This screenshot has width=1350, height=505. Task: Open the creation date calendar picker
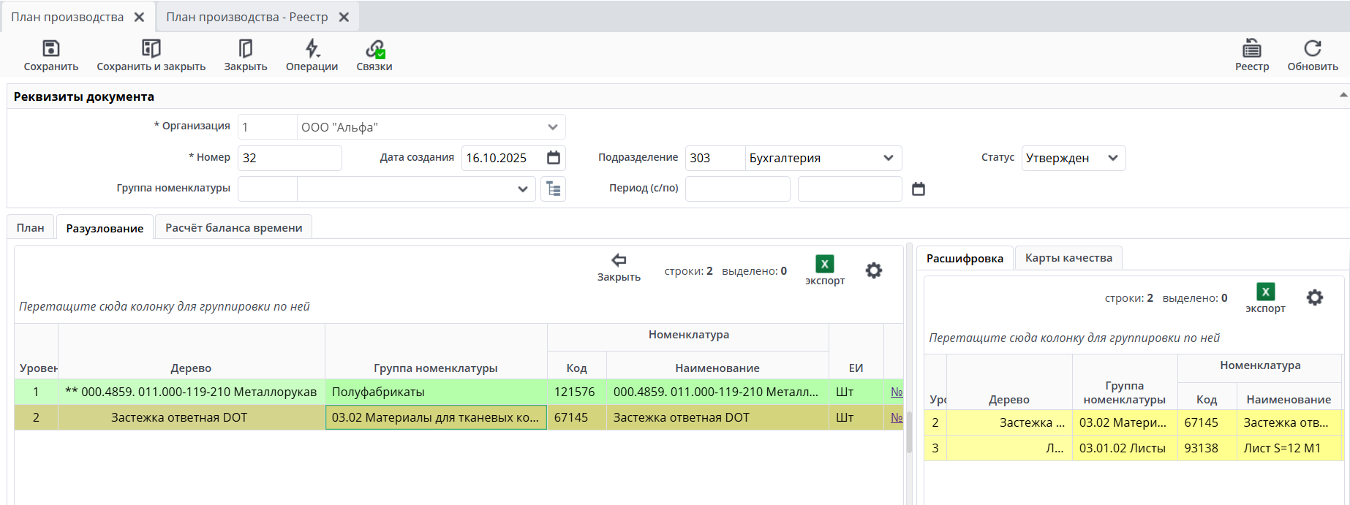[x=554, y=158]
